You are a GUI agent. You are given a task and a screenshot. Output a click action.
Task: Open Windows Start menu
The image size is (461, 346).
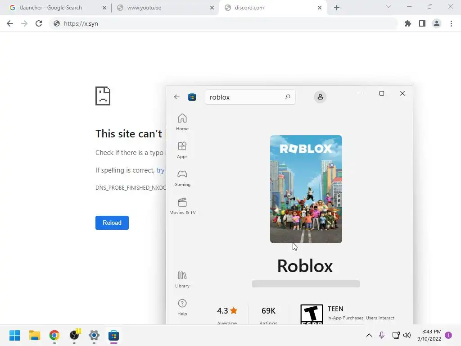(x=15, y=335)
